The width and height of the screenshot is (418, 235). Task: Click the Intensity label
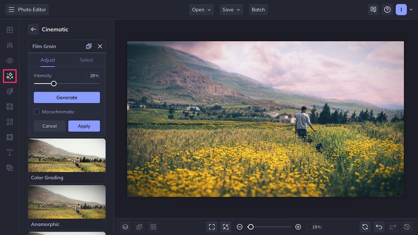tap(43, 76)
